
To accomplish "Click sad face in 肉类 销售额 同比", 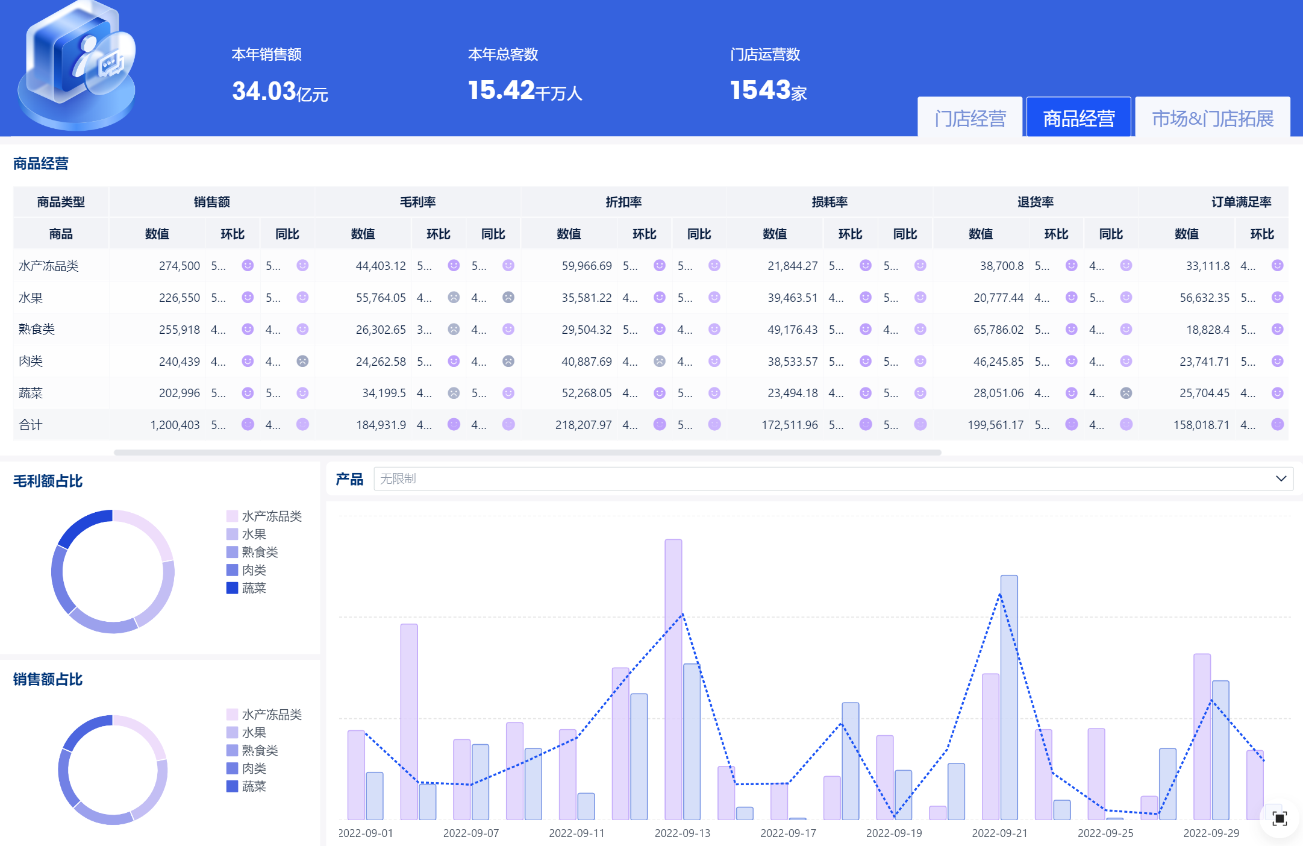I will click(x=302, y=361).
